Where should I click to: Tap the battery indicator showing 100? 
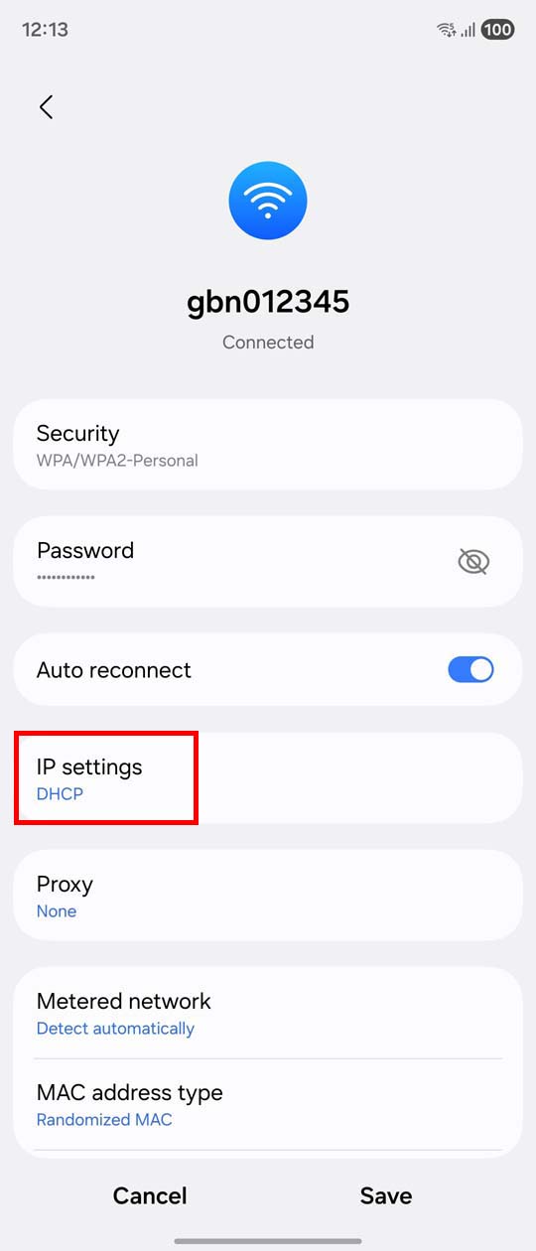pos(497,30)
